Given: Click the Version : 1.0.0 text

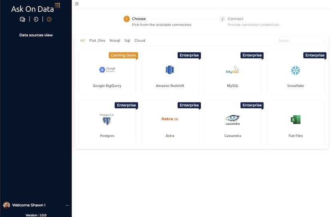Looking at the screenshot, I should 36,215.
